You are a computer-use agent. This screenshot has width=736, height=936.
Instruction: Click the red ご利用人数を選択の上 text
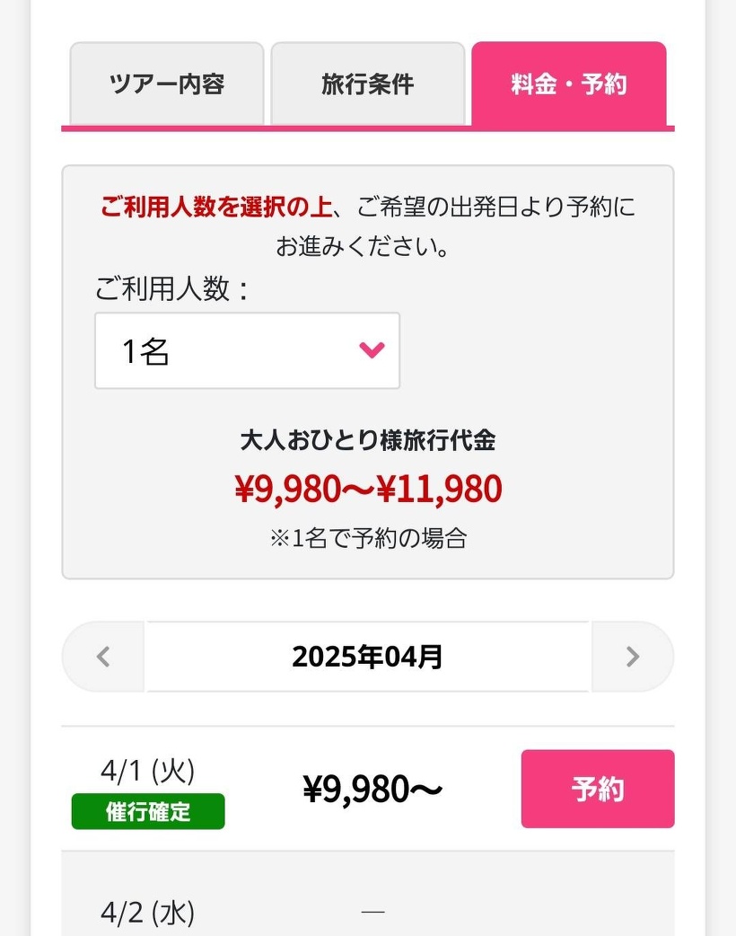coord(215,208)
